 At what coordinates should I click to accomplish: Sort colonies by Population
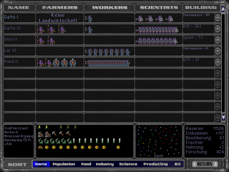(64, 164)
